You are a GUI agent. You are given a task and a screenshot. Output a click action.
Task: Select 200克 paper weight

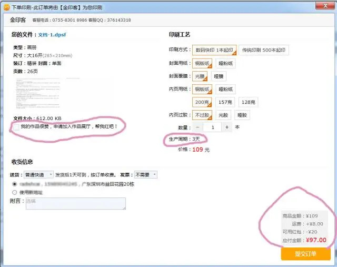tap(202, 102)
